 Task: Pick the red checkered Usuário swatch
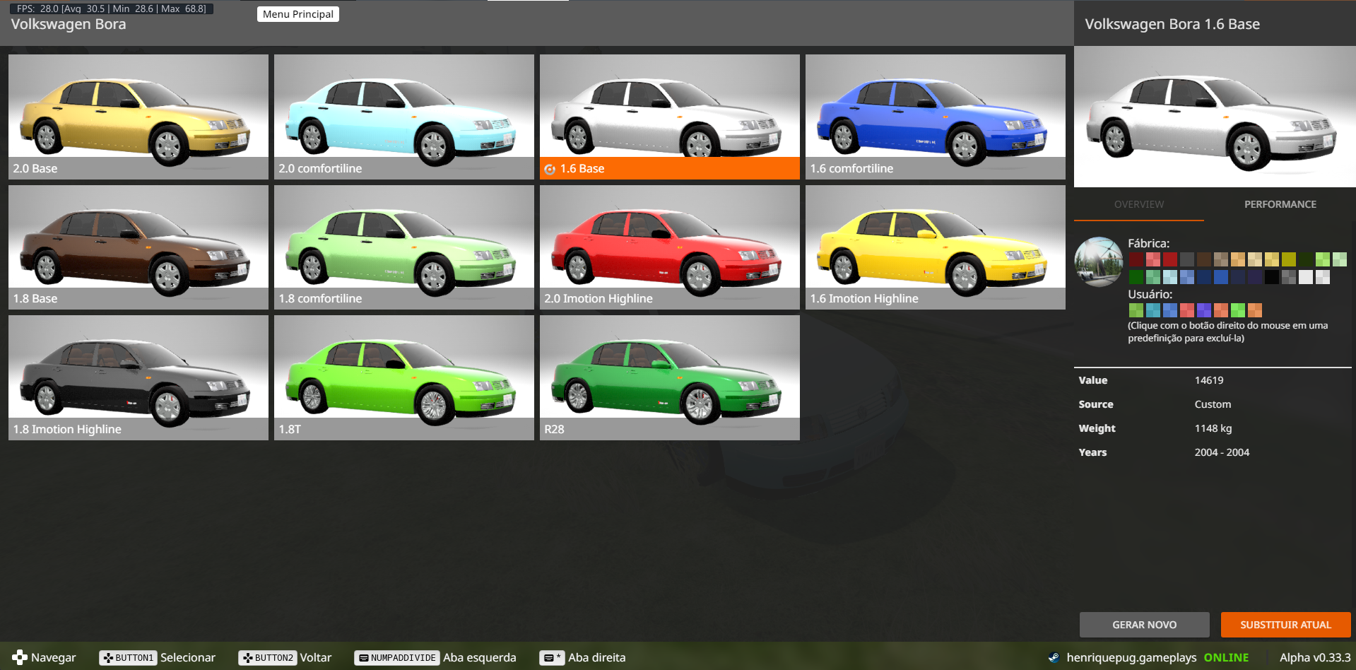point(1187,310)
